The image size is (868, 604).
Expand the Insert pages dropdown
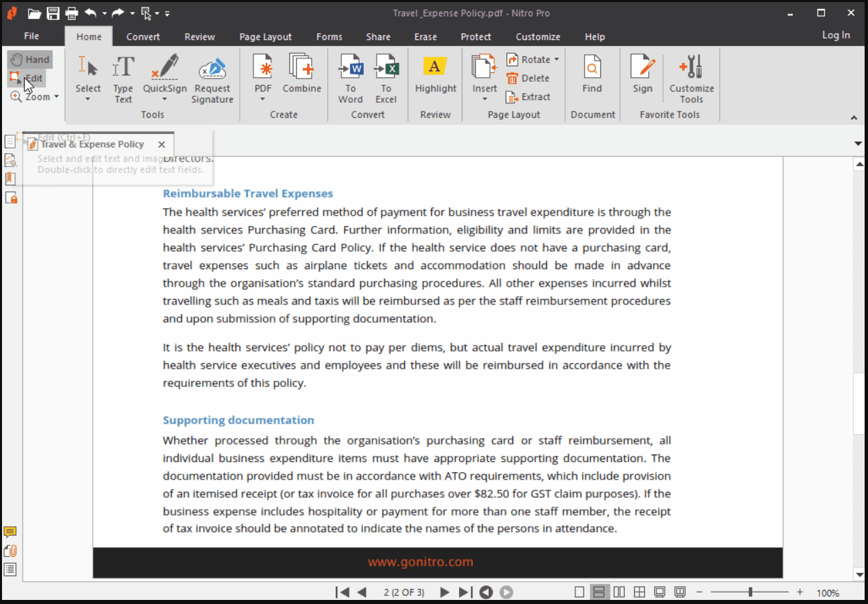(485, 99)
